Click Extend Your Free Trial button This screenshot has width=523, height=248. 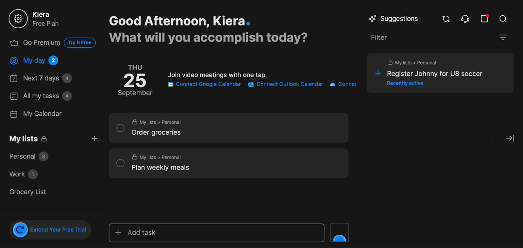coord(50,230)
